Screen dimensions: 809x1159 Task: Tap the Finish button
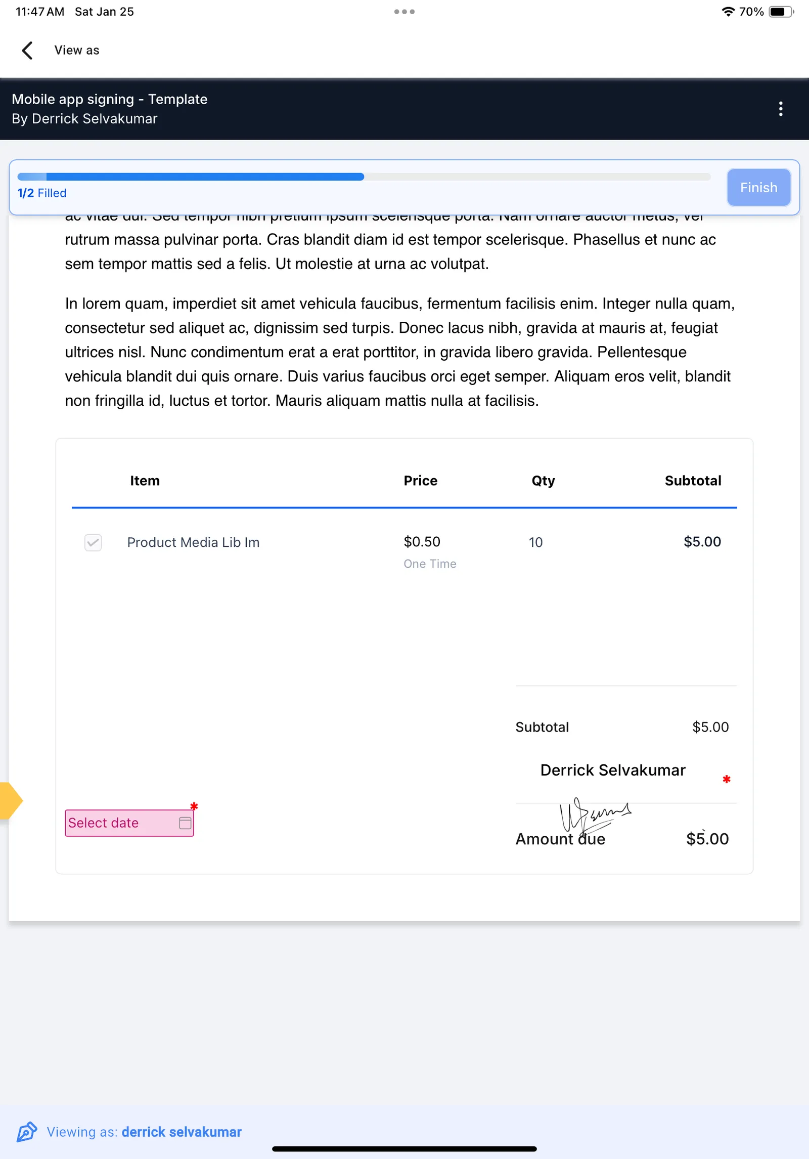click(x=758, y=188)
